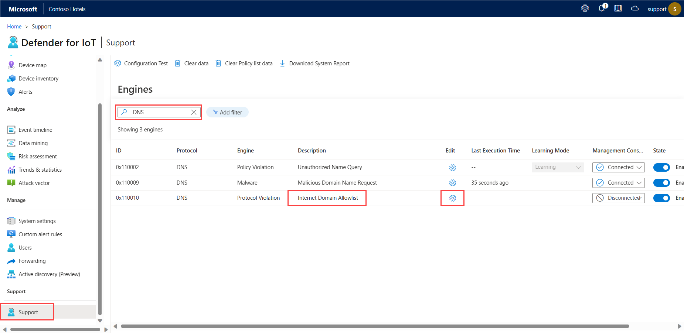The height and width of the screenshot is (333, 684).
Task: Sort by Engine column header
Action: tap(245, 150)
